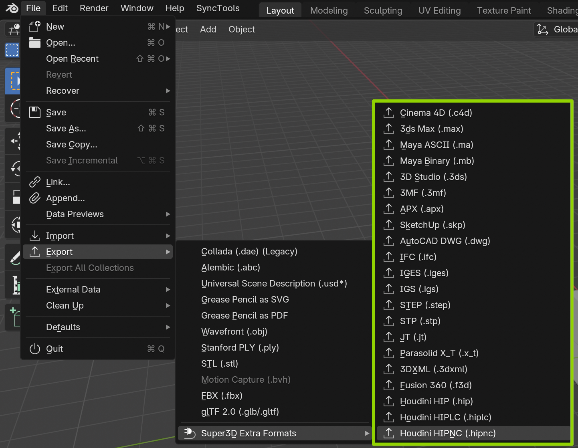Click the Quit power icon
This screenshot has width=578, height=448.
(x=35, y=349)
